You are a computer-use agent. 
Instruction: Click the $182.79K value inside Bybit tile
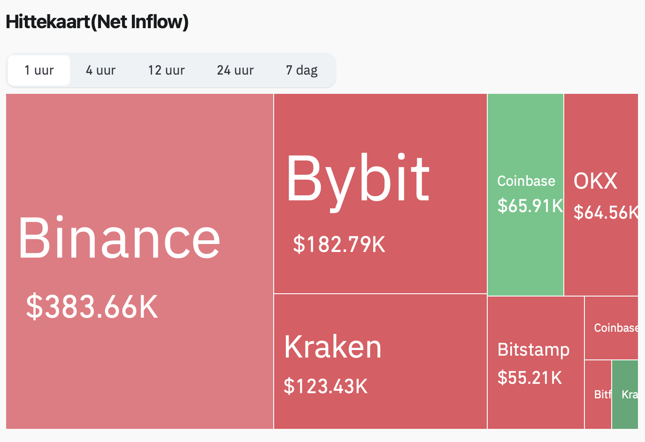pos(339,244)
